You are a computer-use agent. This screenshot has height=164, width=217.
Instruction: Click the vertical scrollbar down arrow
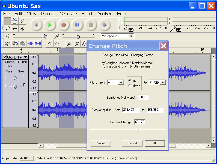tap(213, 140)
